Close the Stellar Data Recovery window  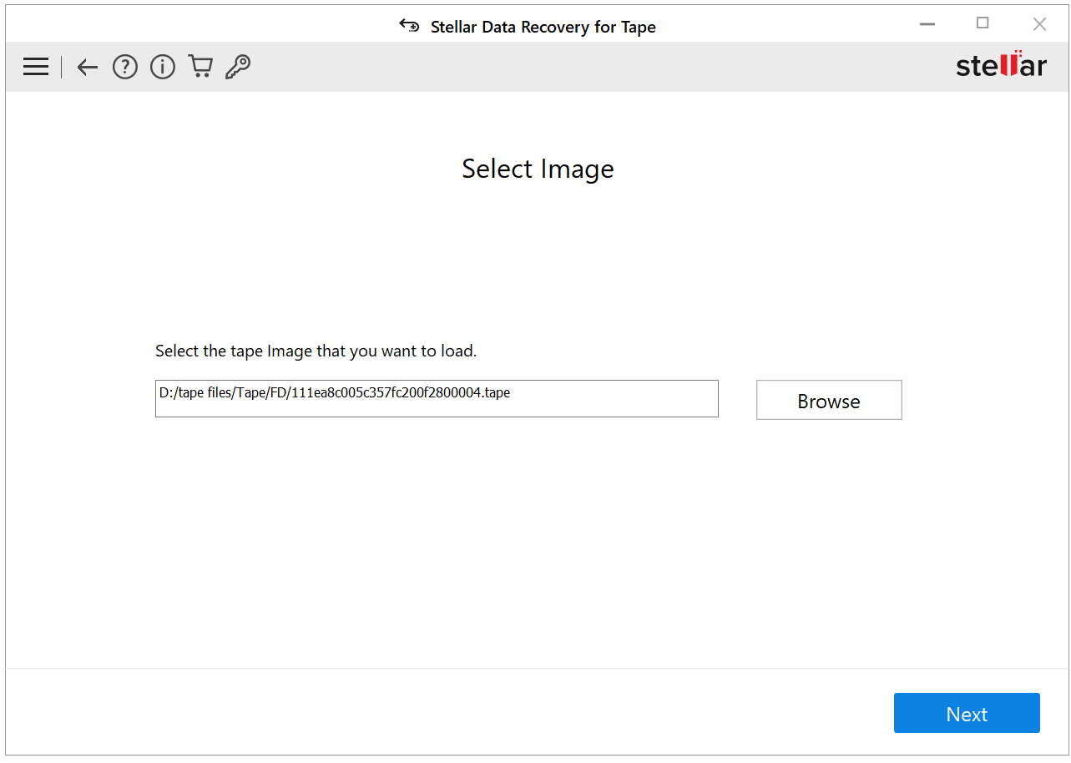click(x=1039, y=24)
